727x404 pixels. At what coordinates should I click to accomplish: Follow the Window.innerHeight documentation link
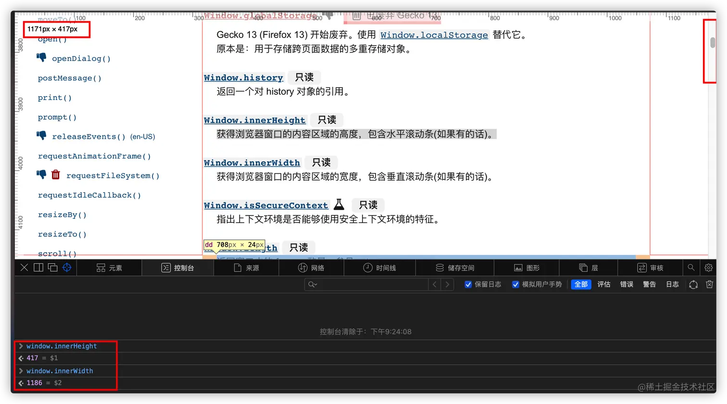pos(255,120)
